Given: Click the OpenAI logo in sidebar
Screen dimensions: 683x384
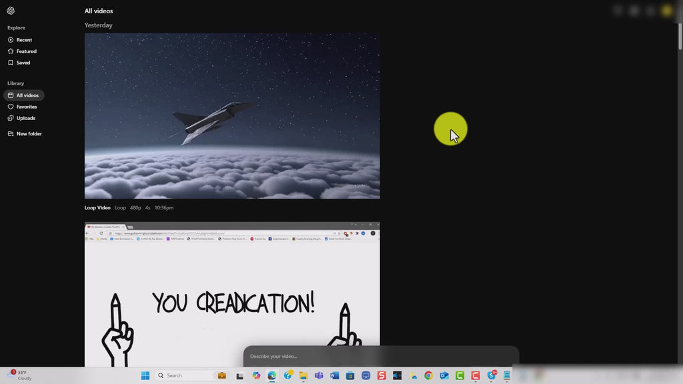Looking at the screenshot, I should (x=11, y=11).
